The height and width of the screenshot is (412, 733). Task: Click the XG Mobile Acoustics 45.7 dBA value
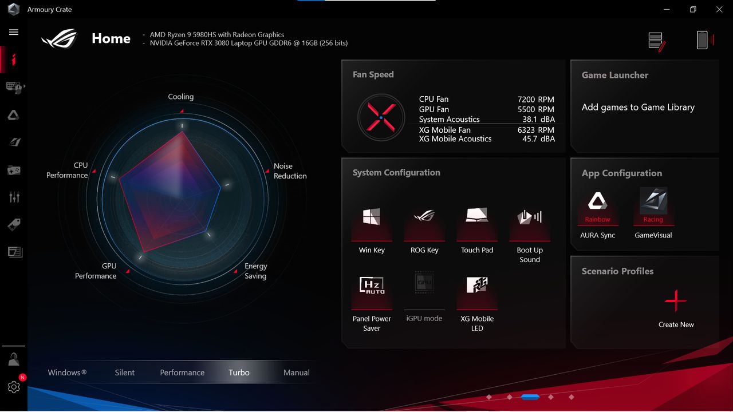coord(538,138)
